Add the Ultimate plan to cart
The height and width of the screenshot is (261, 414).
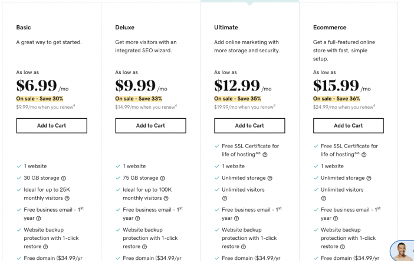pos(250,126)
